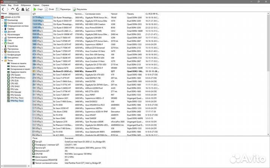Open the Сервис menu
The image size is (270, 168).
click(36, 6)
